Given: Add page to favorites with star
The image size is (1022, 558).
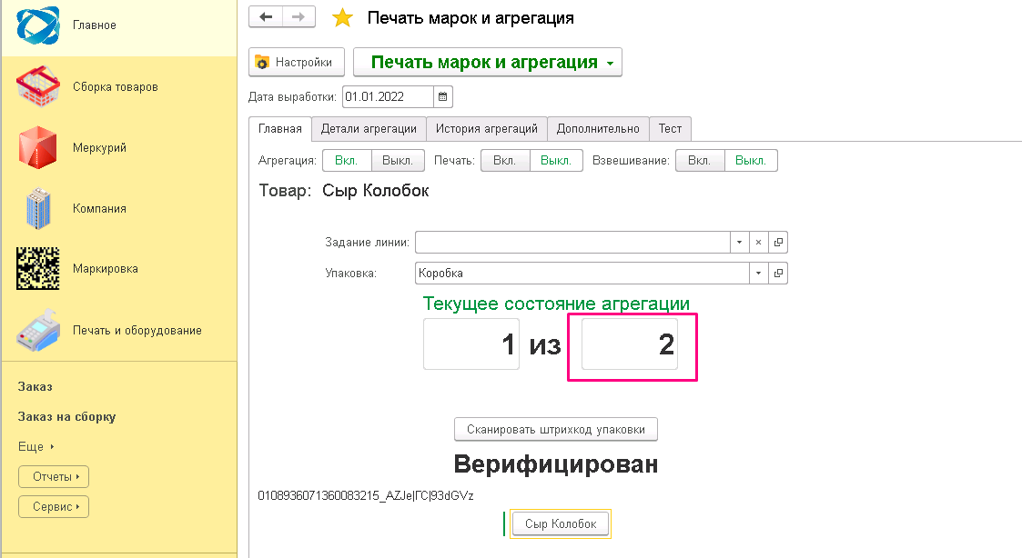Looking at the screenshot, I should (x=342, y=18).
